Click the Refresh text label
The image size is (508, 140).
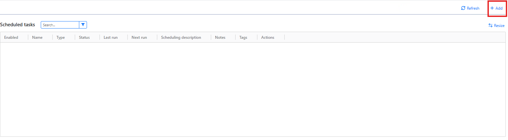(x=473, y=8)
